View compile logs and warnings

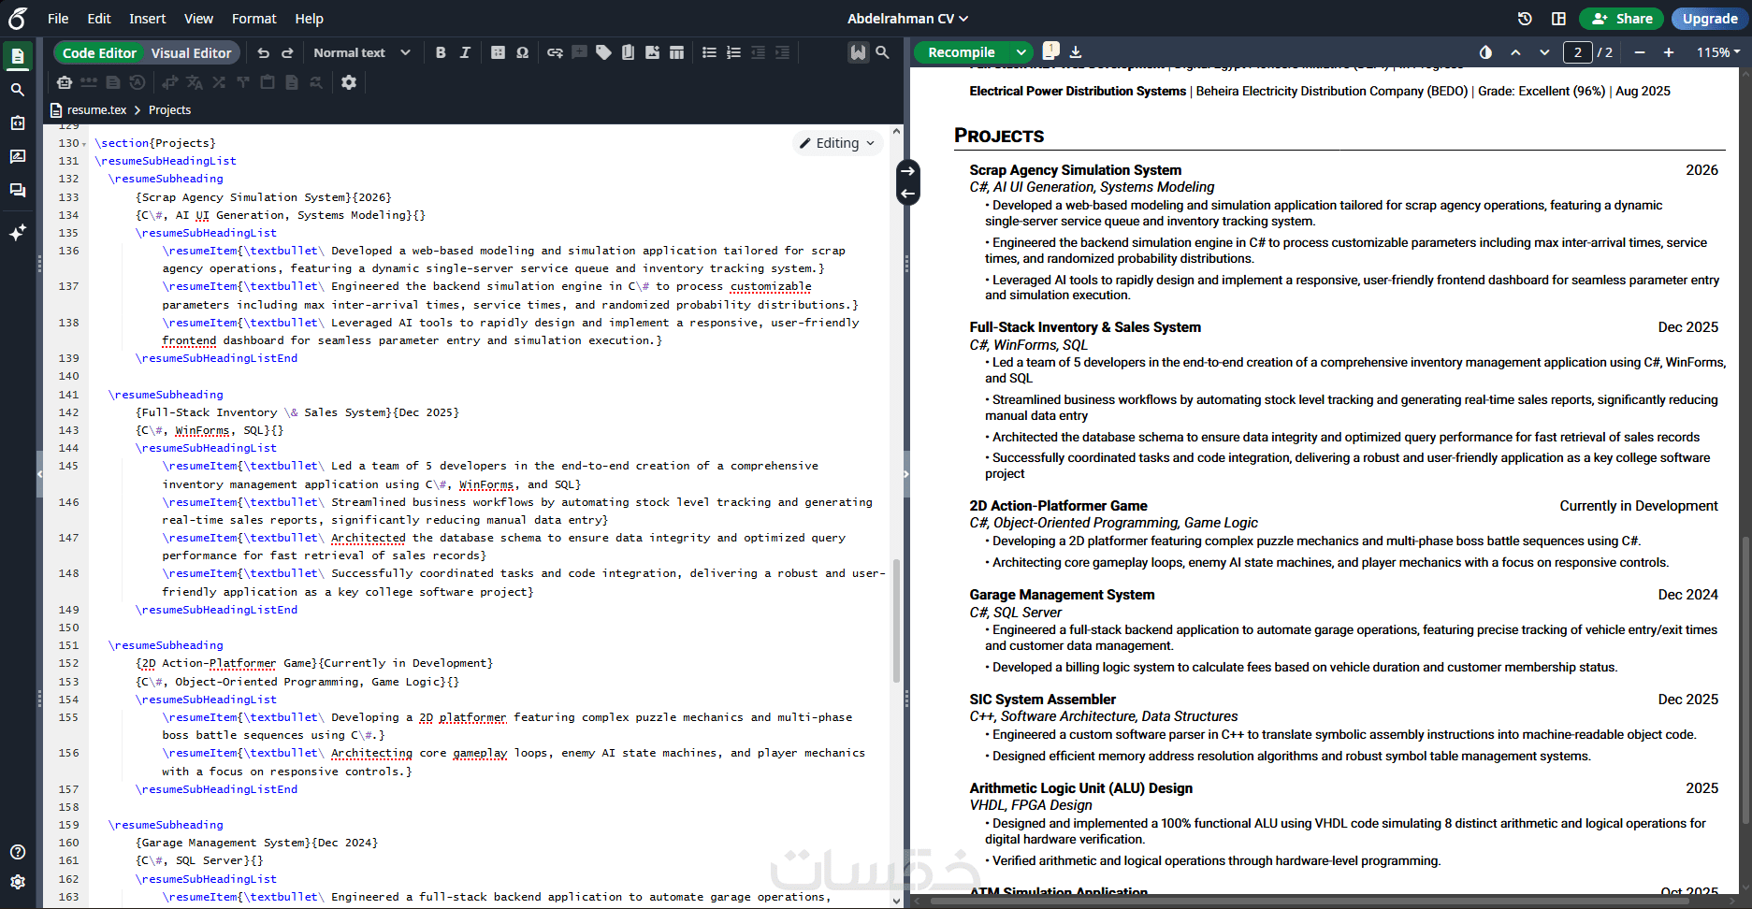pos(1050,50)
